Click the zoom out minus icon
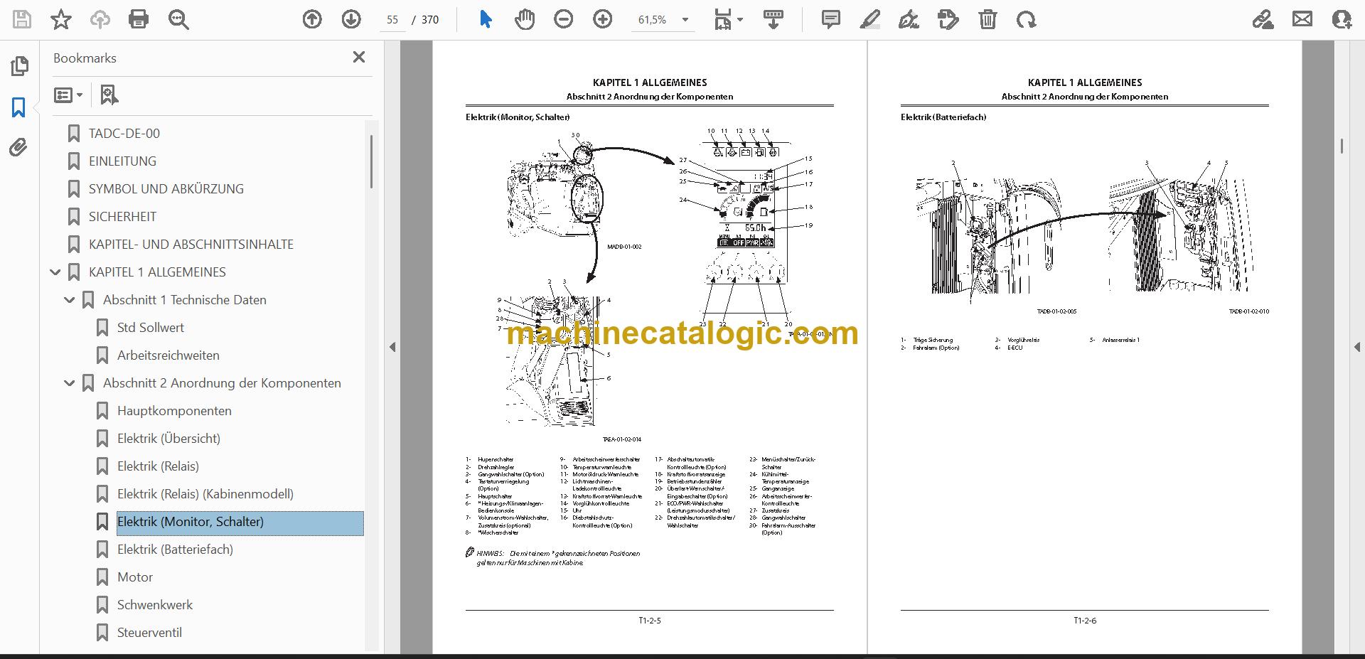 tap(564, 19)
